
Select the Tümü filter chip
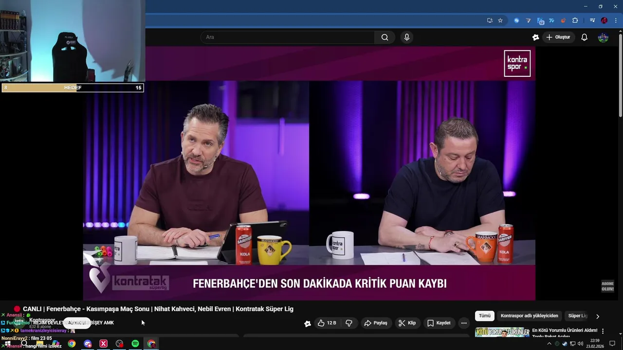pyautogui.click(x=485, y=316)
